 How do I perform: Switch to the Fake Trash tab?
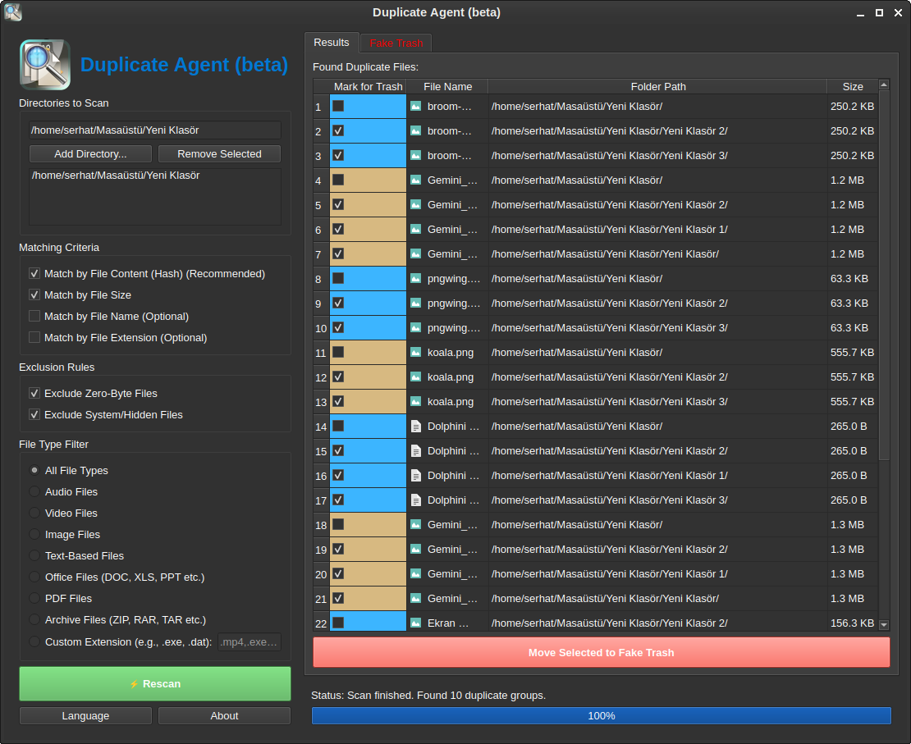point(396,43)
